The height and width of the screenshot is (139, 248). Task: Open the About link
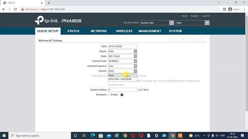184,16
